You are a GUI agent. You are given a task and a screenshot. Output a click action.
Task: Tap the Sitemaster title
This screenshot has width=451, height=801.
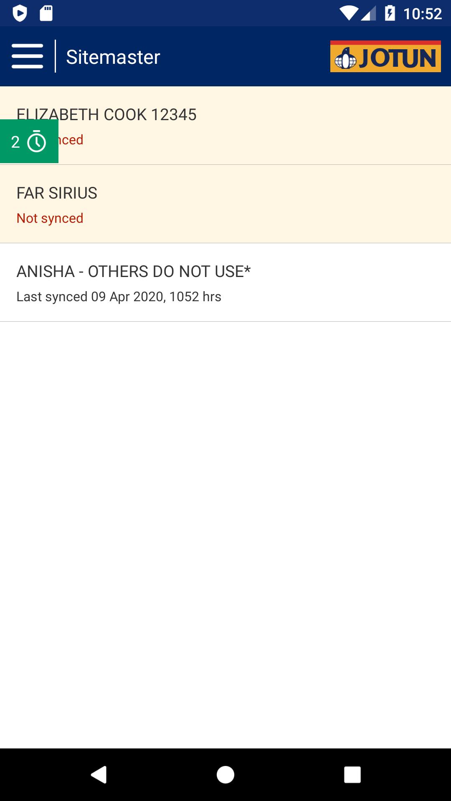(113, 57)
